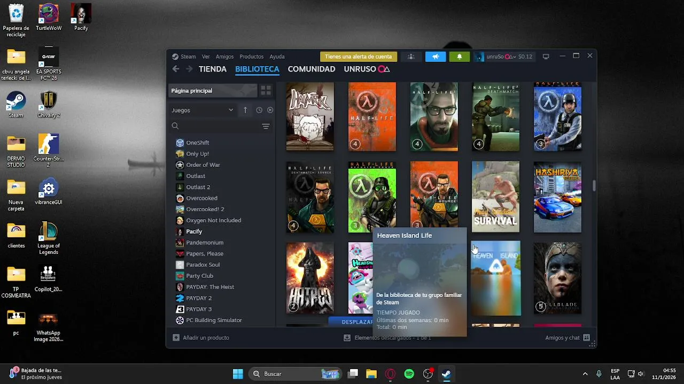
Task: Toggle library sort direction arrow
Action: point(245,110)
